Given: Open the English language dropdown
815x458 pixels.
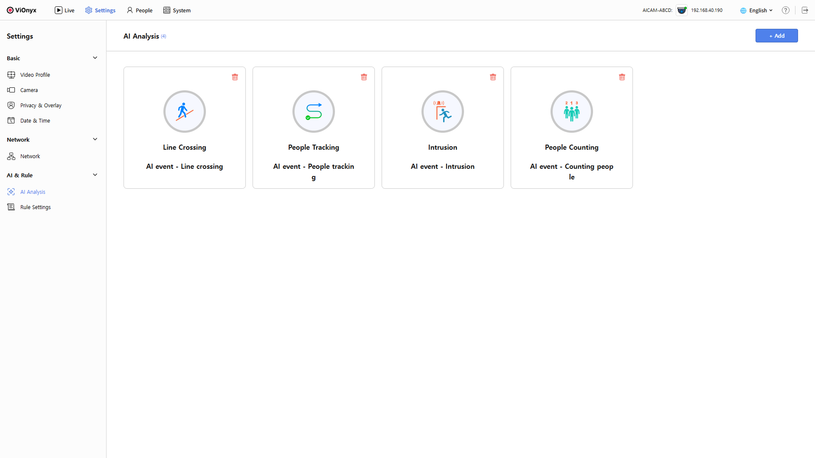Looking at the screenshot, I should [756, 10].
